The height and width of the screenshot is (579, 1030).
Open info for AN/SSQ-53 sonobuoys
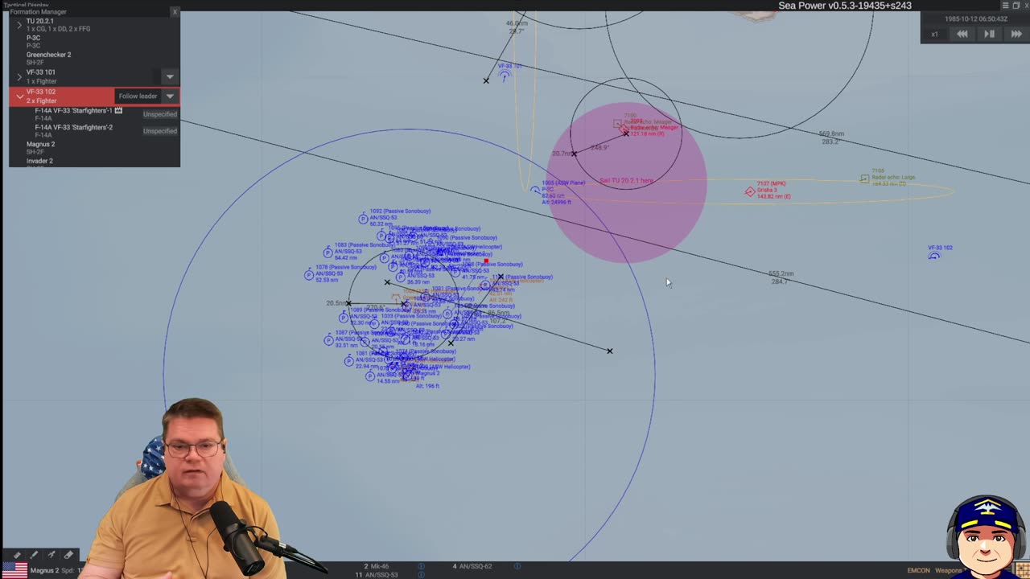pos(421,575)
